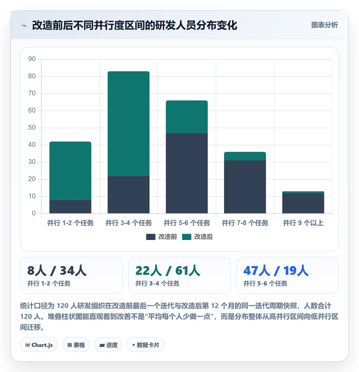Open the 22人 / 61人 data card
This screenshot has width=359, height=372.
(180, 275)
